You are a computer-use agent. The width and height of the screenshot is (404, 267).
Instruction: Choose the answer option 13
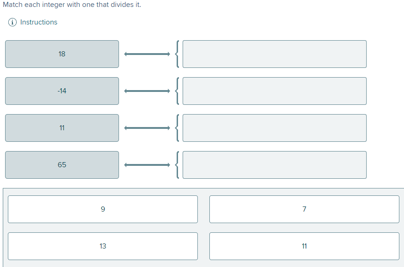[102, 246]
